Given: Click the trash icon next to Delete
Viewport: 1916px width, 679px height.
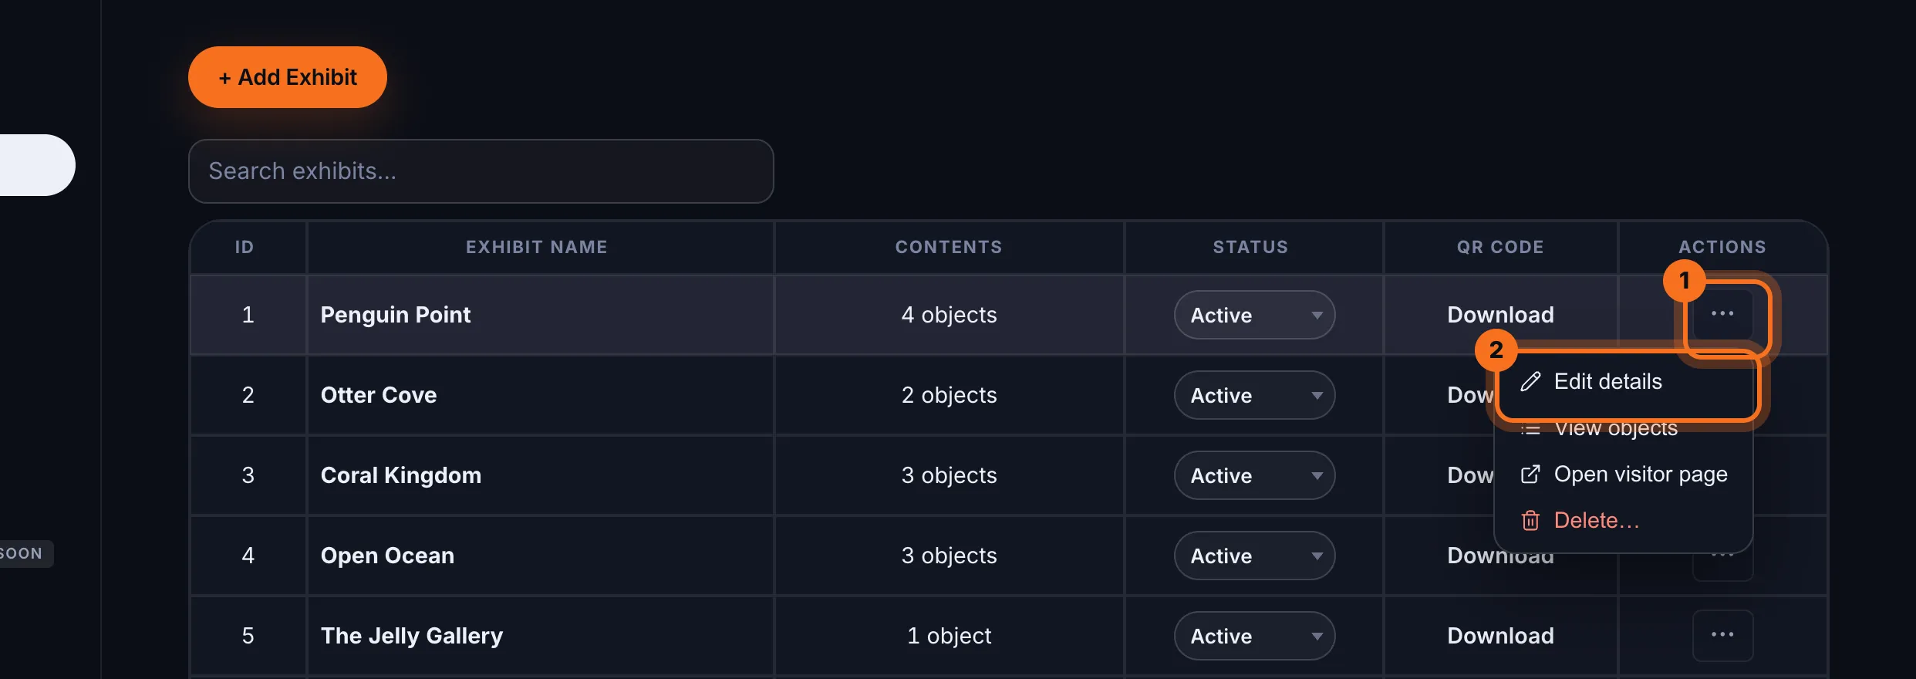Looking at the screenshot, I should tap(1530, 520).
